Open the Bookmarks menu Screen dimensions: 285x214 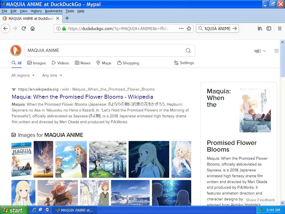coord(54,11)
